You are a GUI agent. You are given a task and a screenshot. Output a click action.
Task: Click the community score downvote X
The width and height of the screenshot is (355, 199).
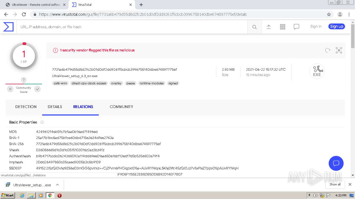click(x=10, y=89)
